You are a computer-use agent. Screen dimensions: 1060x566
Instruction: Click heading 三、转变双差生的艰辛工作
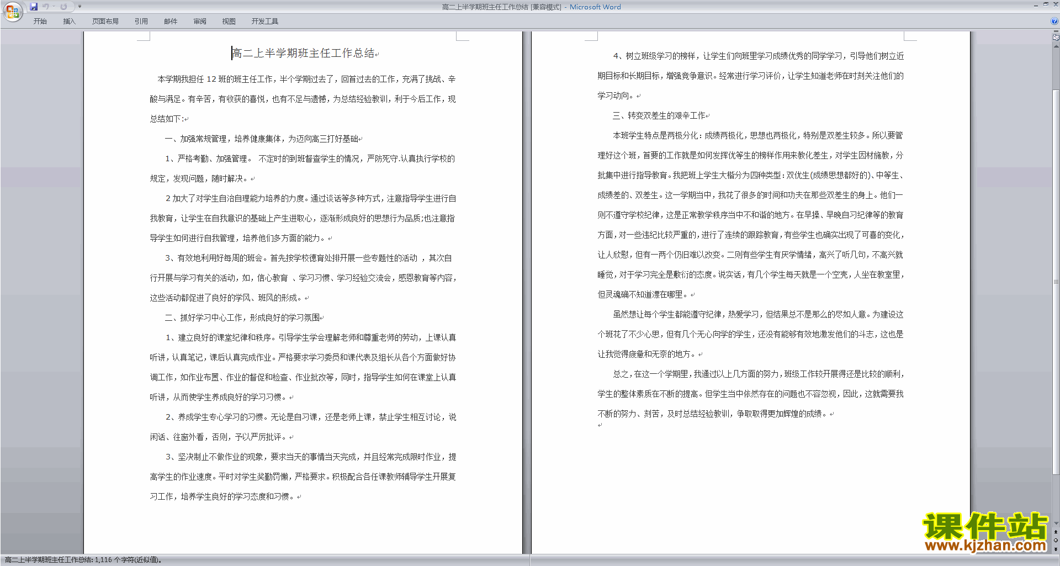[x=659, y=115]
